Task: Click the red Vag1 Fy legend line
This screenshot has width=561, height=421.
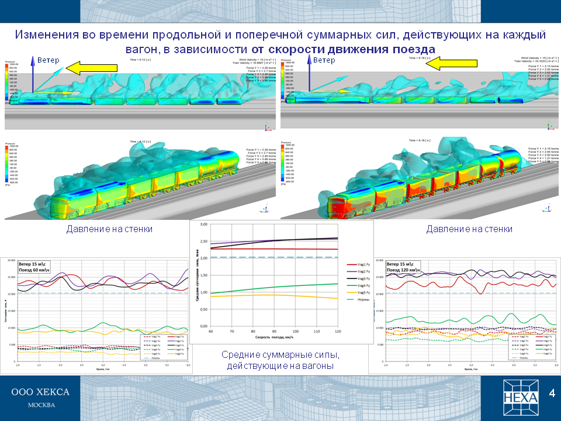Action: coord(352,264)
